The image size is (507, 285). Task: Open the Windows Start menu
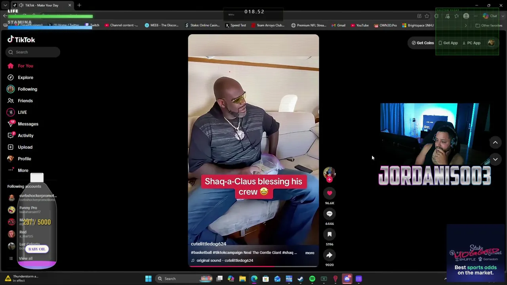[x=148, y=279]
